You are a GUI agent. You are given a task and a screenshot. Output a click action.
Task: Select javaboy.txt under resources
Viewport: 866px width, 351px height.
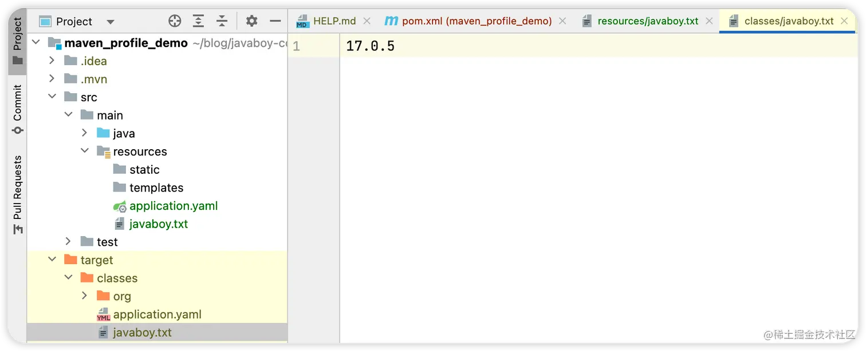[x=157, y=224]
